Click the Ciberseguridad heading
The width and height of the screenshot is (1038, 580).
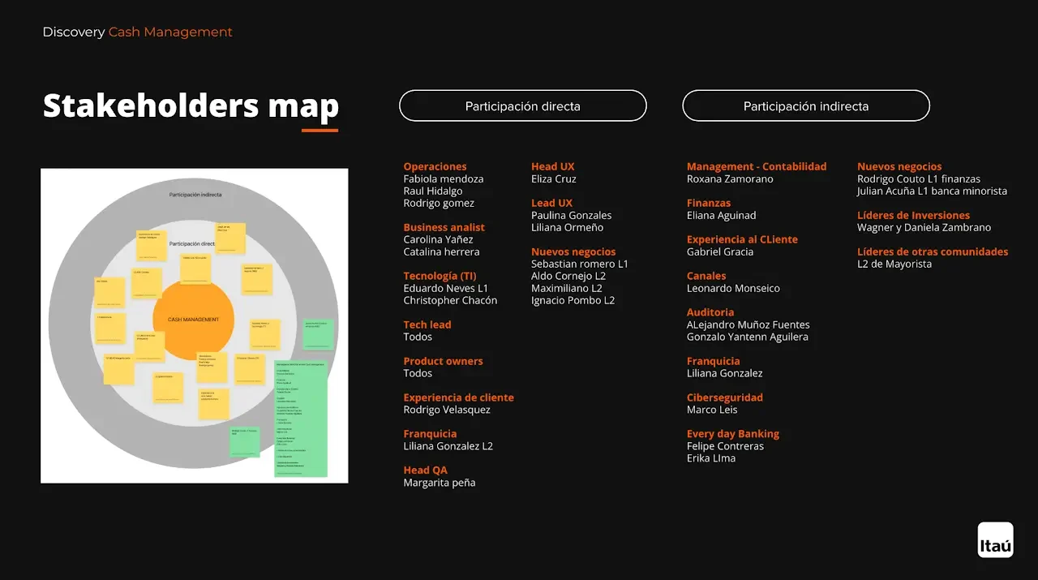pyautogui.click(x=724, y=397)
